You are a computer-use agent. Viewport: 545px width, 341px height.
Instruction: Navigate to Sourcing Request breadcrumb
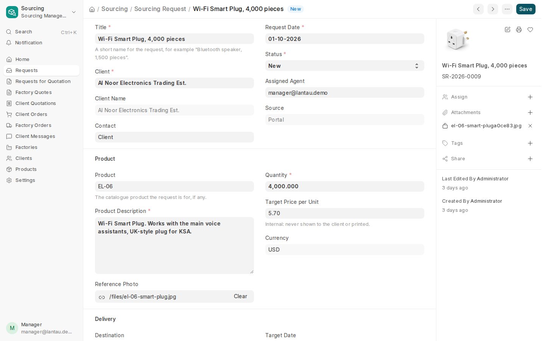[x=160, y=9]
